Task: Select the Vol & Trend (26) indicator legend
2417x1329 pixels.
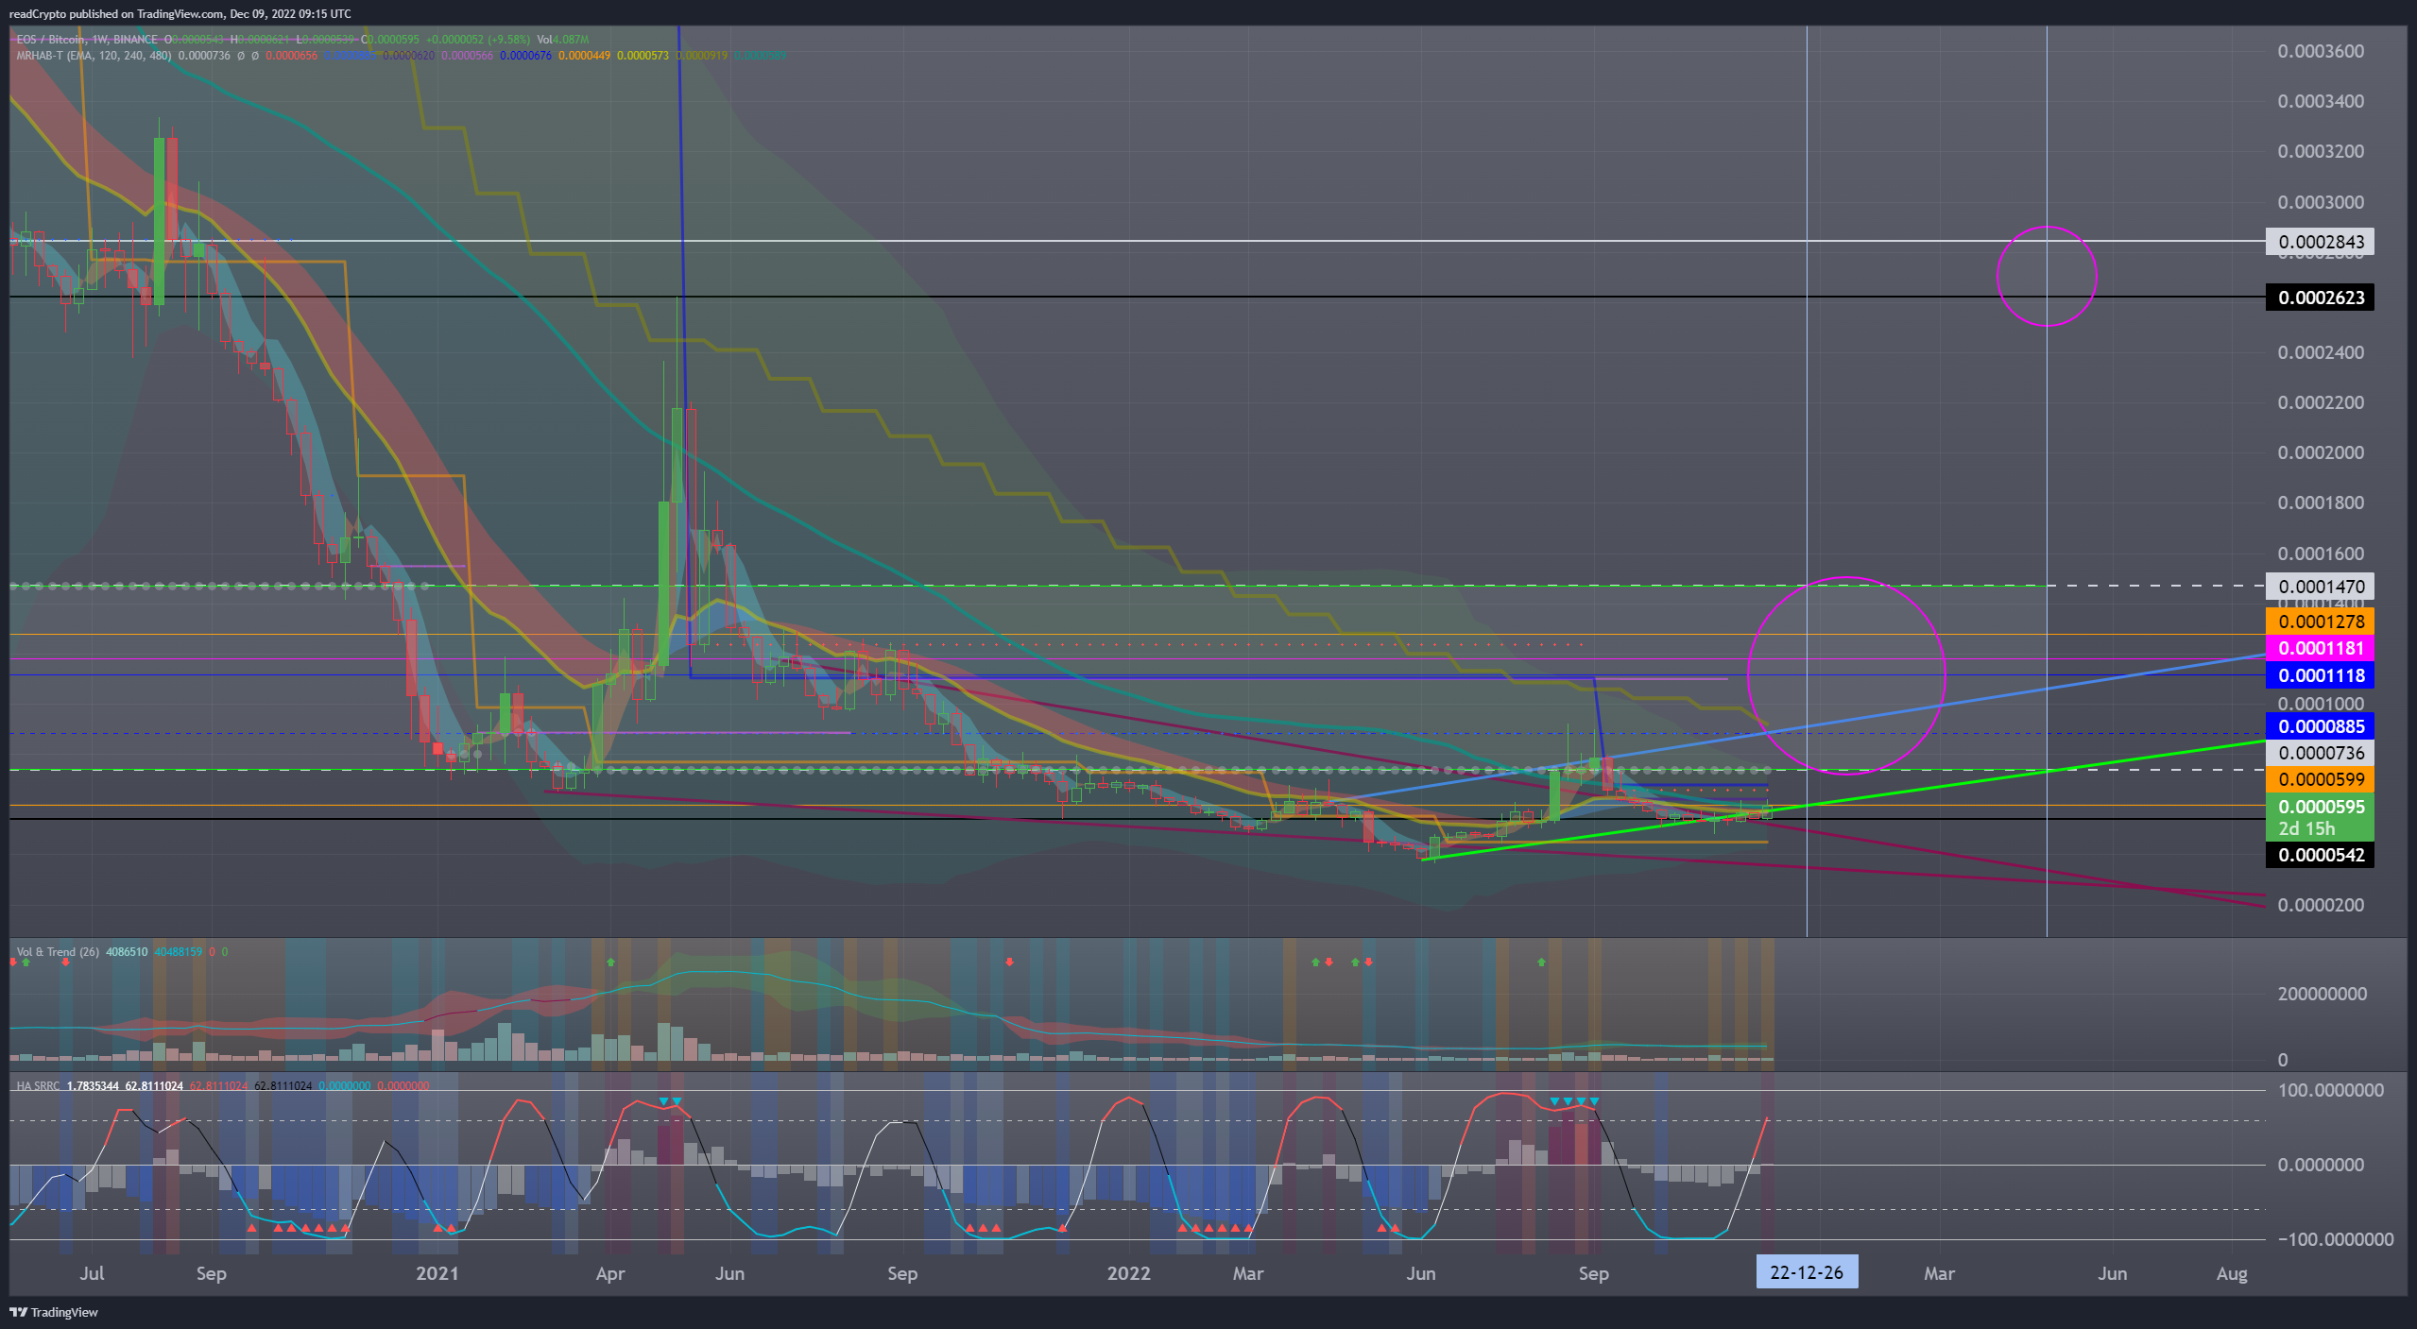Action: coord(58,952)
